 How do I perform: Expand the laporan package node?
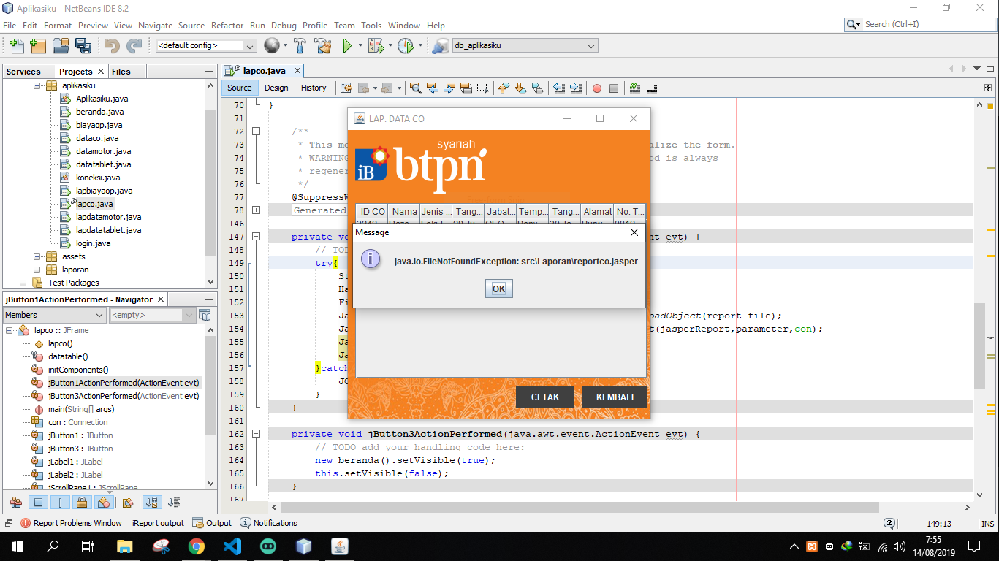pos(37,270)
